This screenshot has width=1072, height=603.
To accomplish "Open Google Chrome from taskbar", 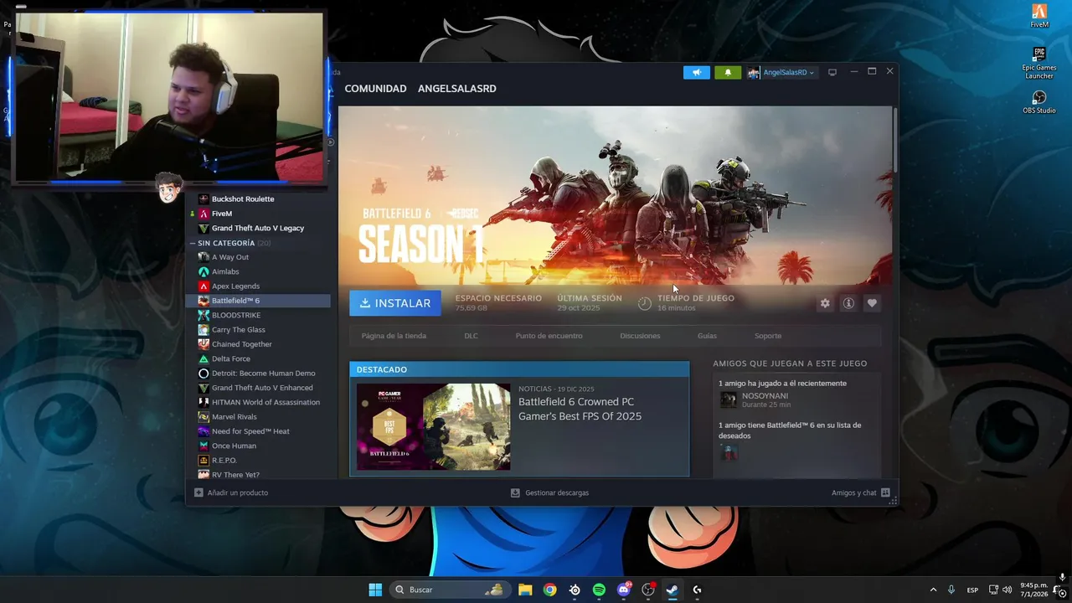I will pos(549,590).
